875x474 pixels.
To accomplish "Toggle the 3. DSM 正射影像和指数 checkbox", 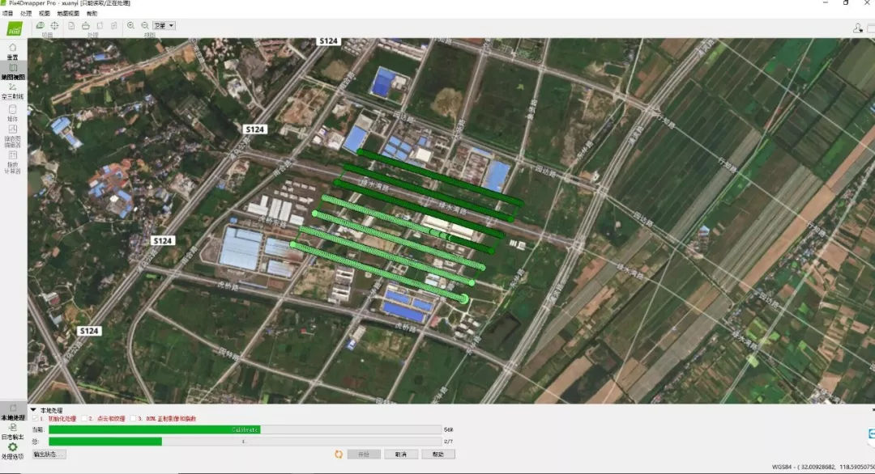I will click(133, 419).
